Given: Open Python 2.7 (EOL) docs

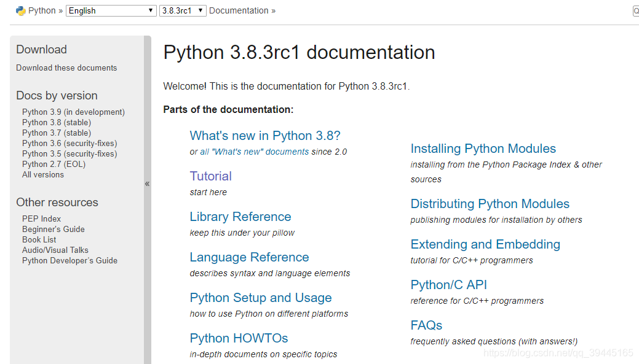Looking at the screenshot, I should (54, 165).
